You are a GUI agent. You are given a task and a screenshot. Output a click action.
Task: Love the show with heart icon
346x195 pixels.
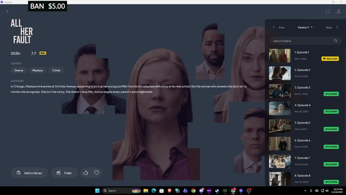[97, 173]
